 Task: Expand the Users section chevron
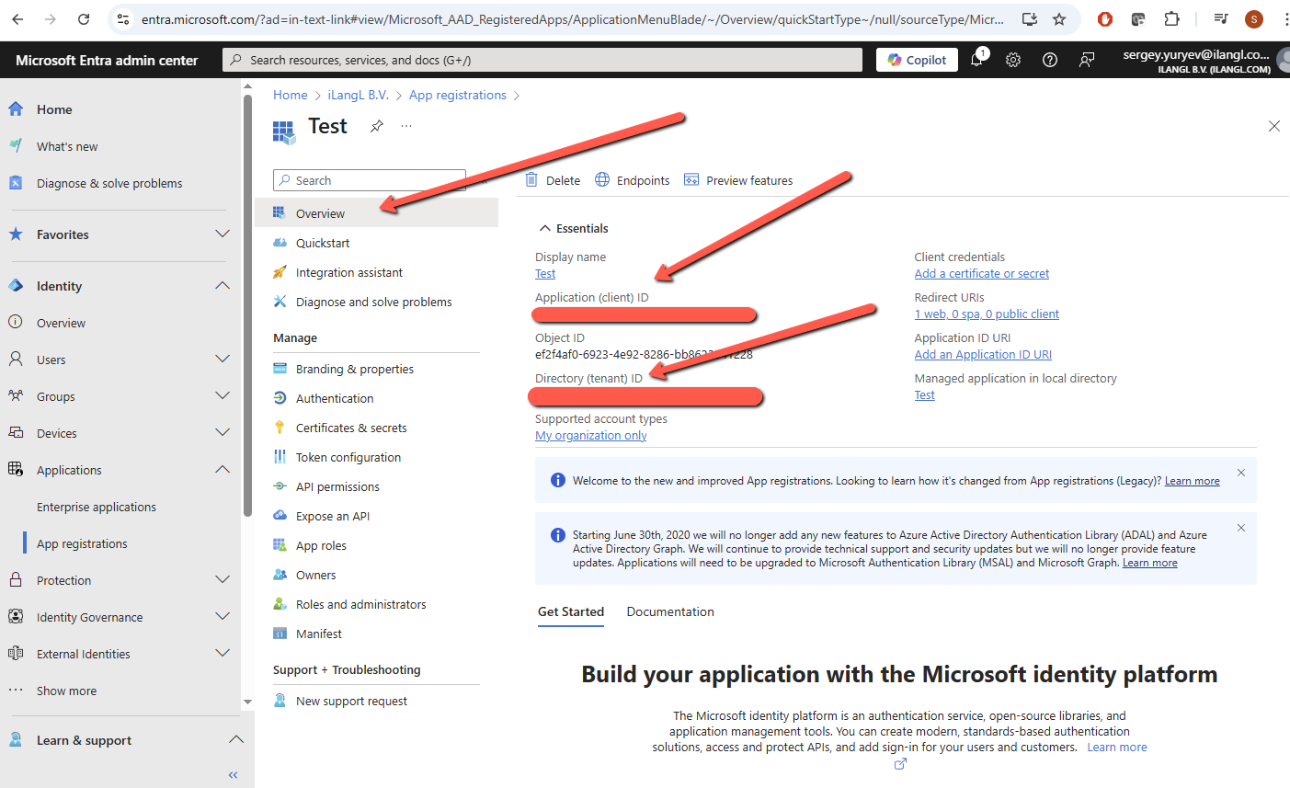point(223,359)
